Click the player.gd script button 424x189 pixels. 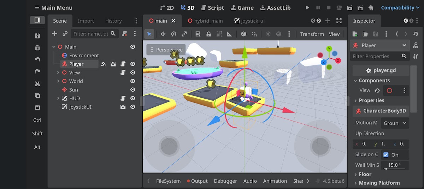coord(381,70)
